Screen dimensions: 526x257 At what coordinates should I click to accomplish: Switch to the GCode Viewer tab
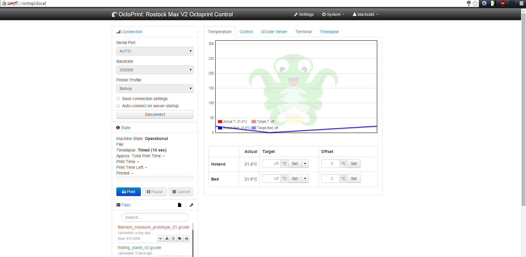pyautogui.click(x=274, y=32)
